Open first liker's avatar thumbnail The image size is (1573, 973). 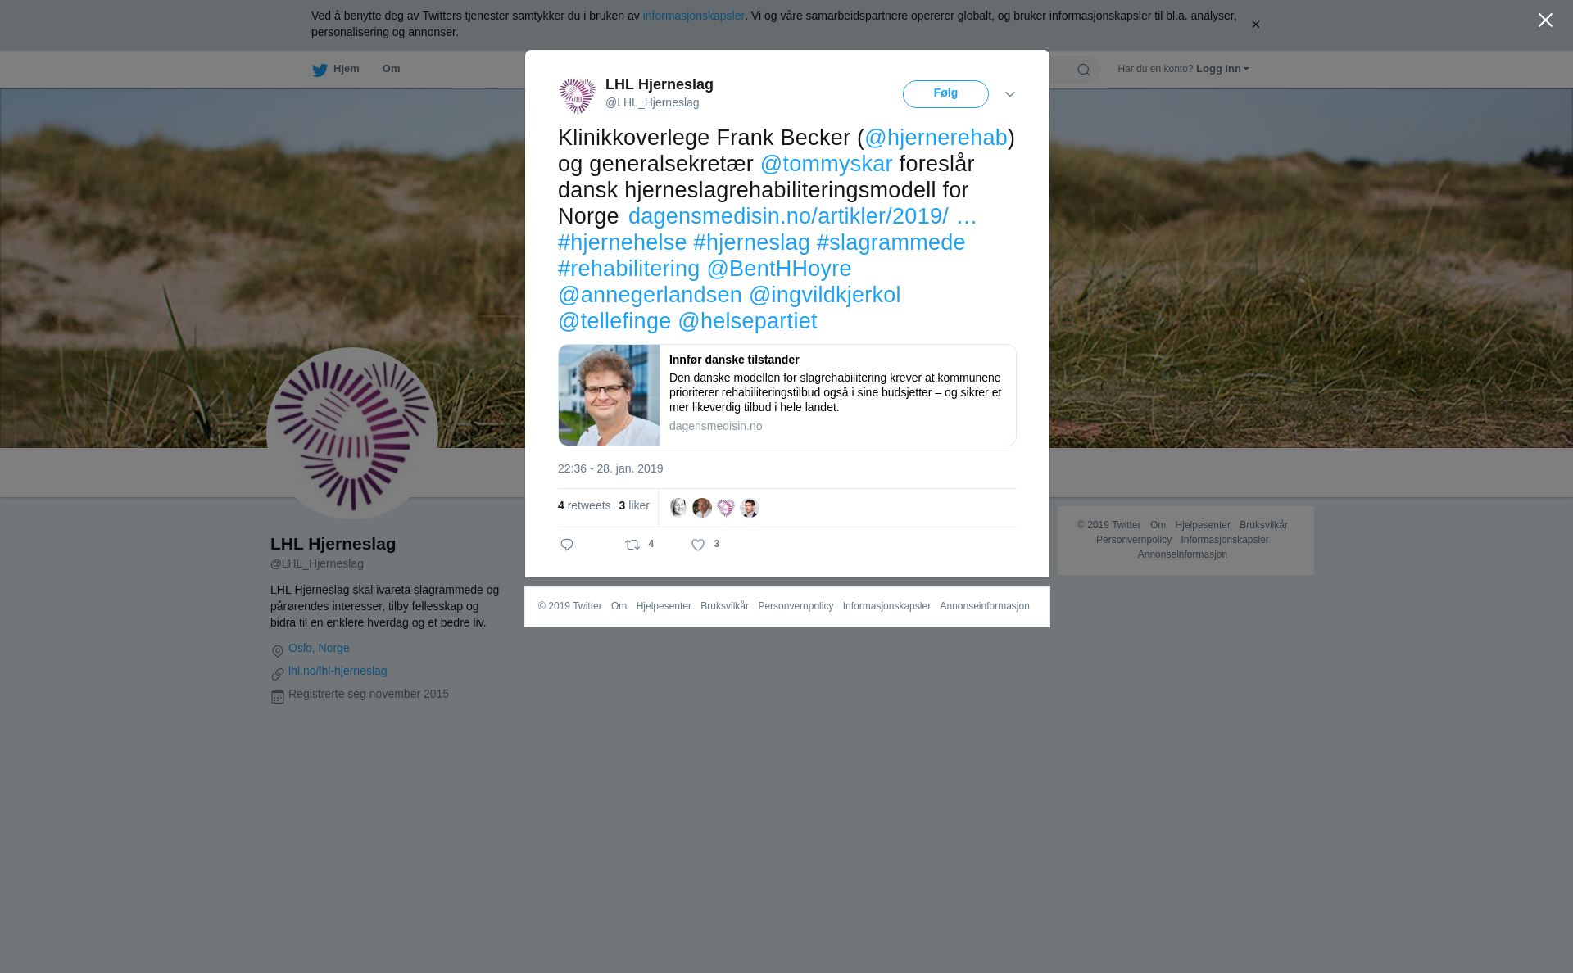click(678, 508)
